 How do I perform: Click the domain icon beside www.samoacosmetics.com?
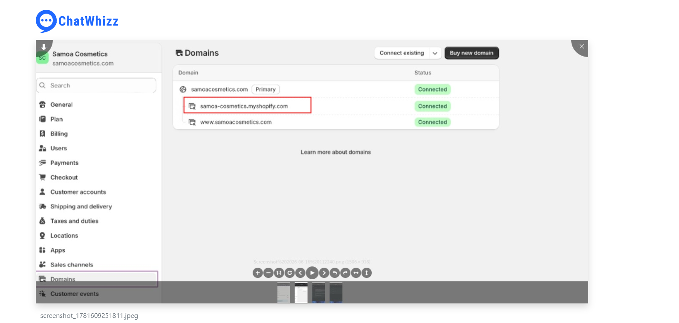coord(192,122)
